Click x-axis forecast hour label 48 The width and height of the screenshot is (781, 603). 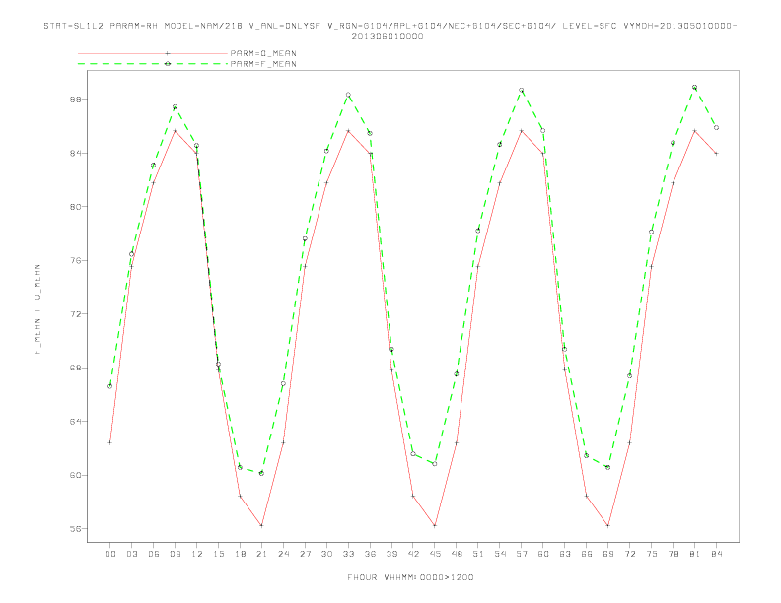click(x=457, y=554)
